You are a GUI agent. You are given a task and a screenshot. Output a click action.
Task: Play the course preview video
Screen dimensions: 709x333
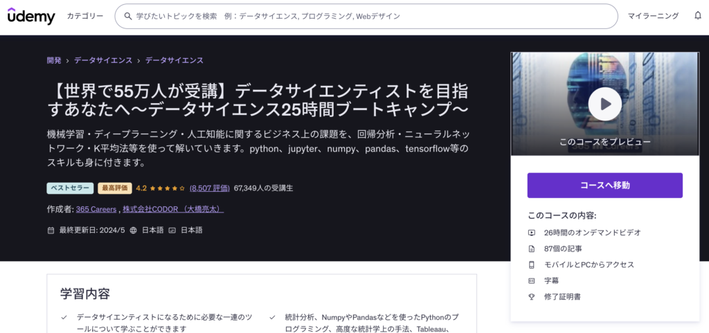pyautogui.click(x=604, y=104)
